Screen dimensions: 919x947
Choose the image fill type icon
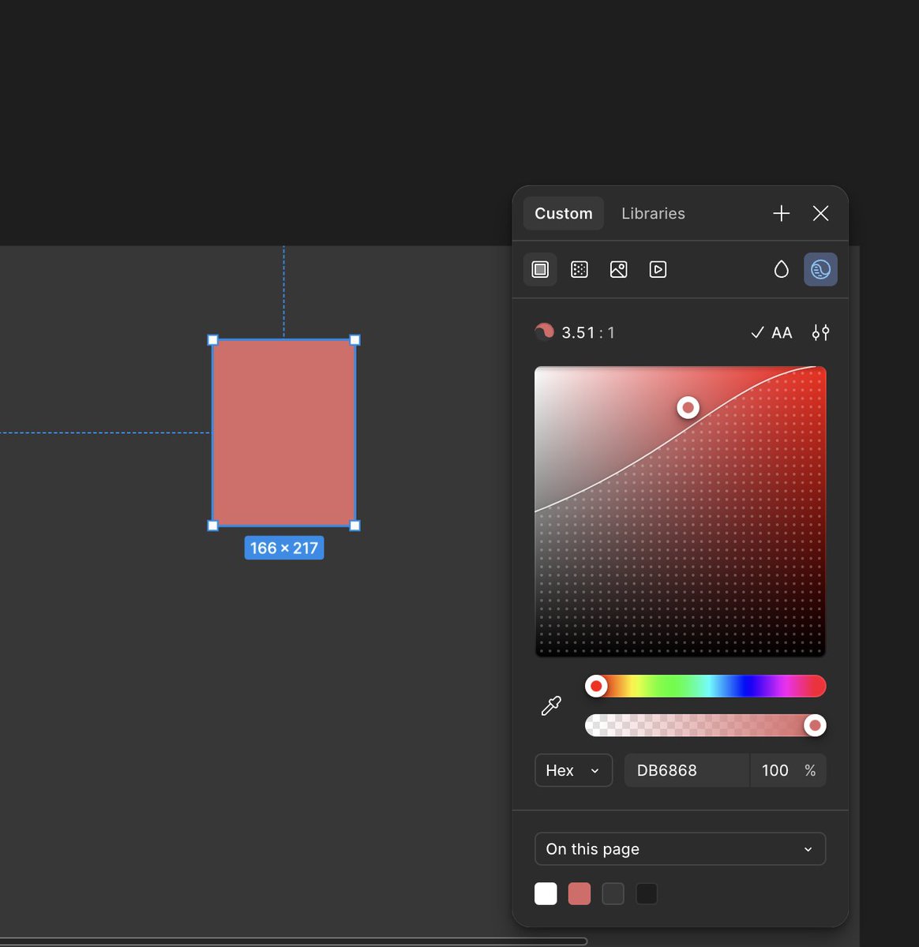point(619,270)
